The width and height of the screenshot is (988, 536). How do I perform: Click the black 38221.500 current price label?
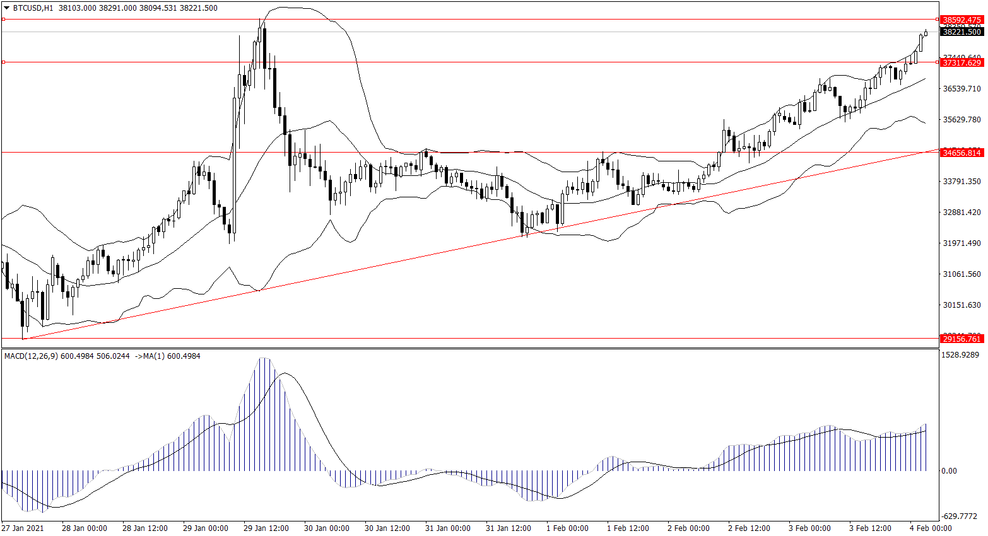962,32
